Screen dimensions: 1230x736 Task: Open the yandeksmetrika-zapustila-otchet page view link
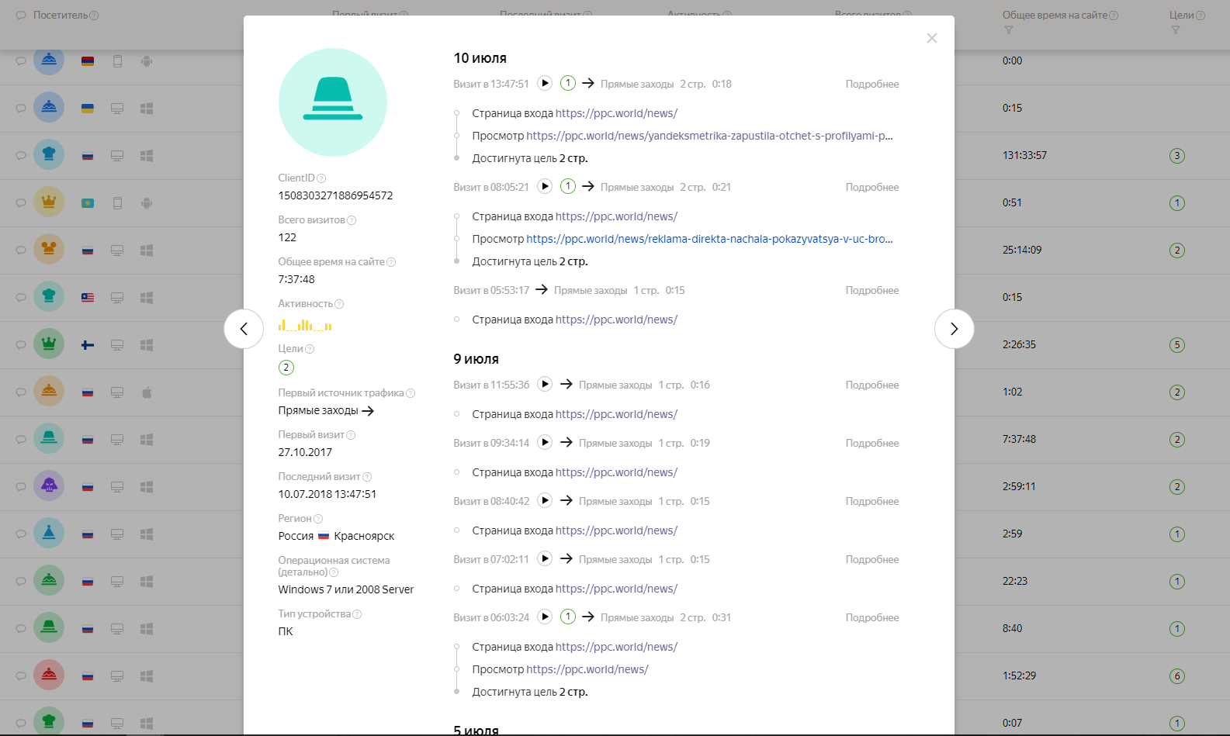(x=709, y=136)
